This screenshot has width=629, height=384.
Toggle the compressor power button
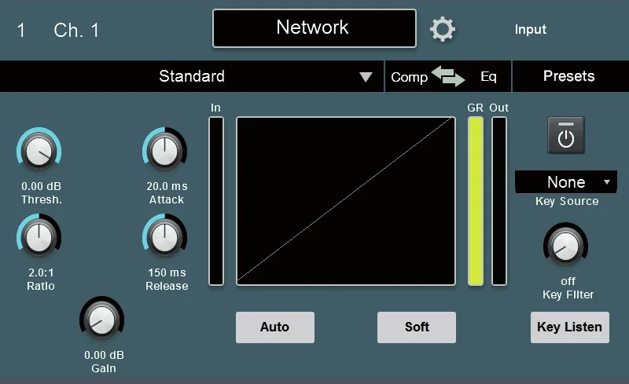pyautogui.click(x=566, y=135)
